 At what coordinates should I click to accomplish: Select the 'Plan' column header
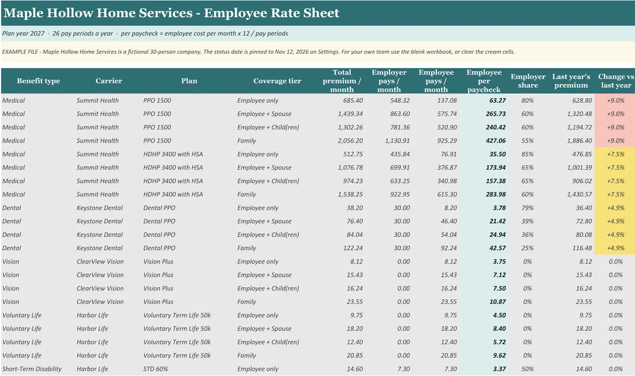pyautogui.click(x=189, y=81)
